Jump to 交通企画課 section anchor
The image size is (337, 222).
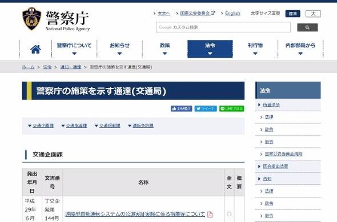tap(43, 126)
